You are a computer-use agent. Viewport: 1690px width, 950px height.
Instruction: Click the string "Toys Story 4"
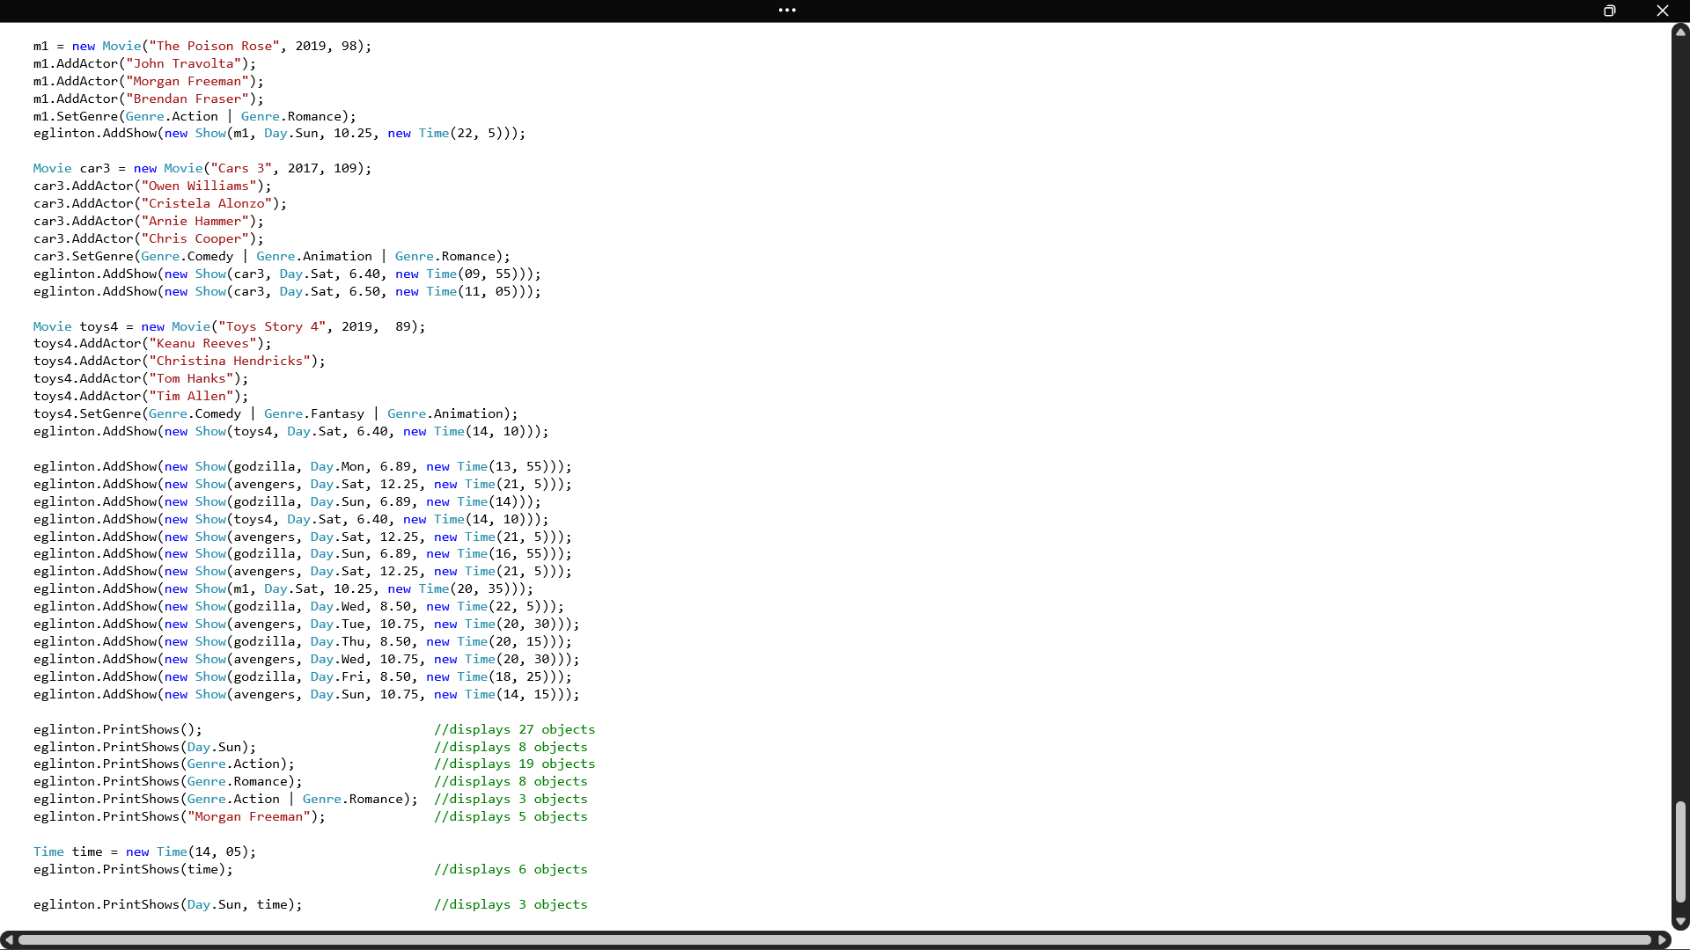271,326
